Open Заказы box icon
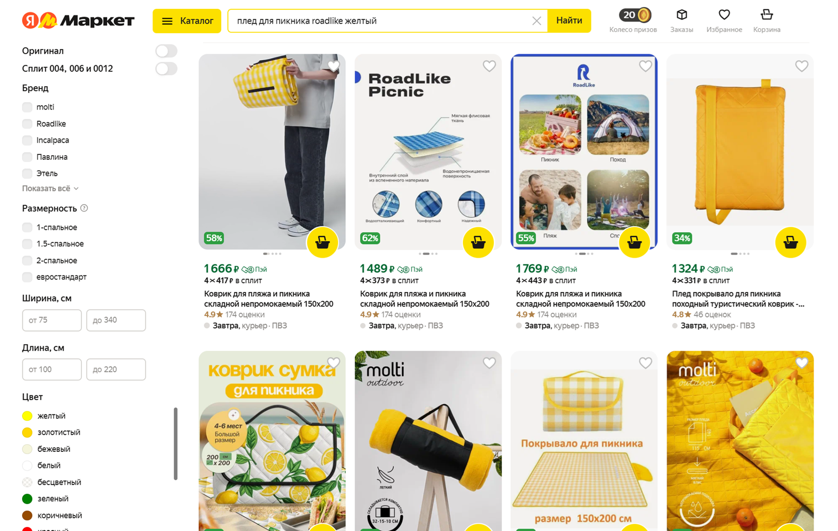838x531 pixels. tap(681, 15)
